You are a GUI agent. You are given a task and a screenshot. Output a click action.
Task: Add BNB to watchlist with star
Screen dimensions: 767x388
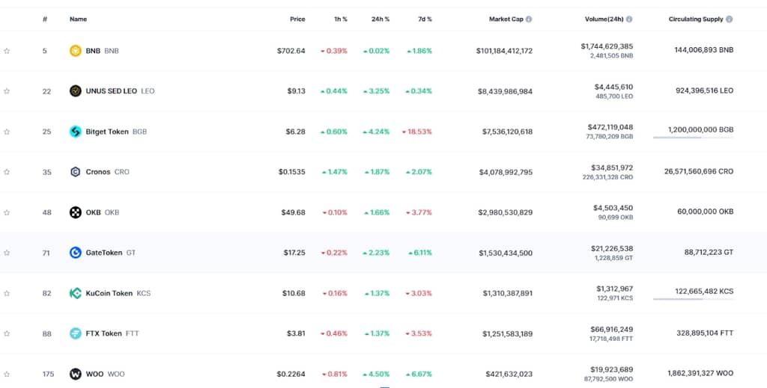pyautogui.click(x=7, y=51)
